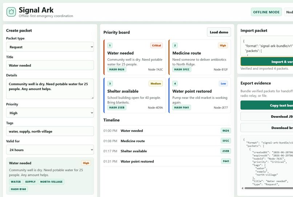Click the WATER tag in packet preview
Viewport: 293px width, 197px height.
click(x=16, y=182)
